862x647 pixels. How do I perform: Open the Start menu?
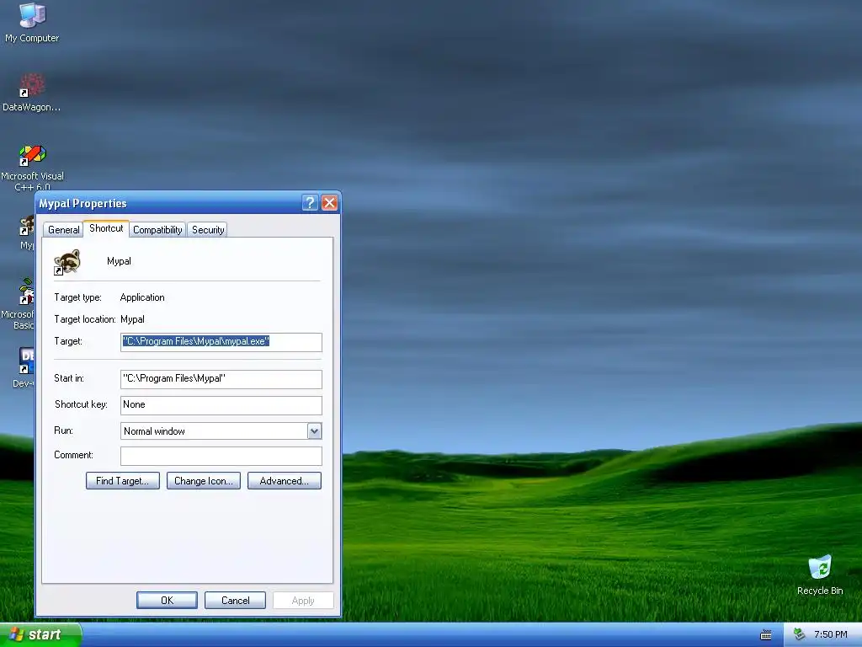(40, 634)
